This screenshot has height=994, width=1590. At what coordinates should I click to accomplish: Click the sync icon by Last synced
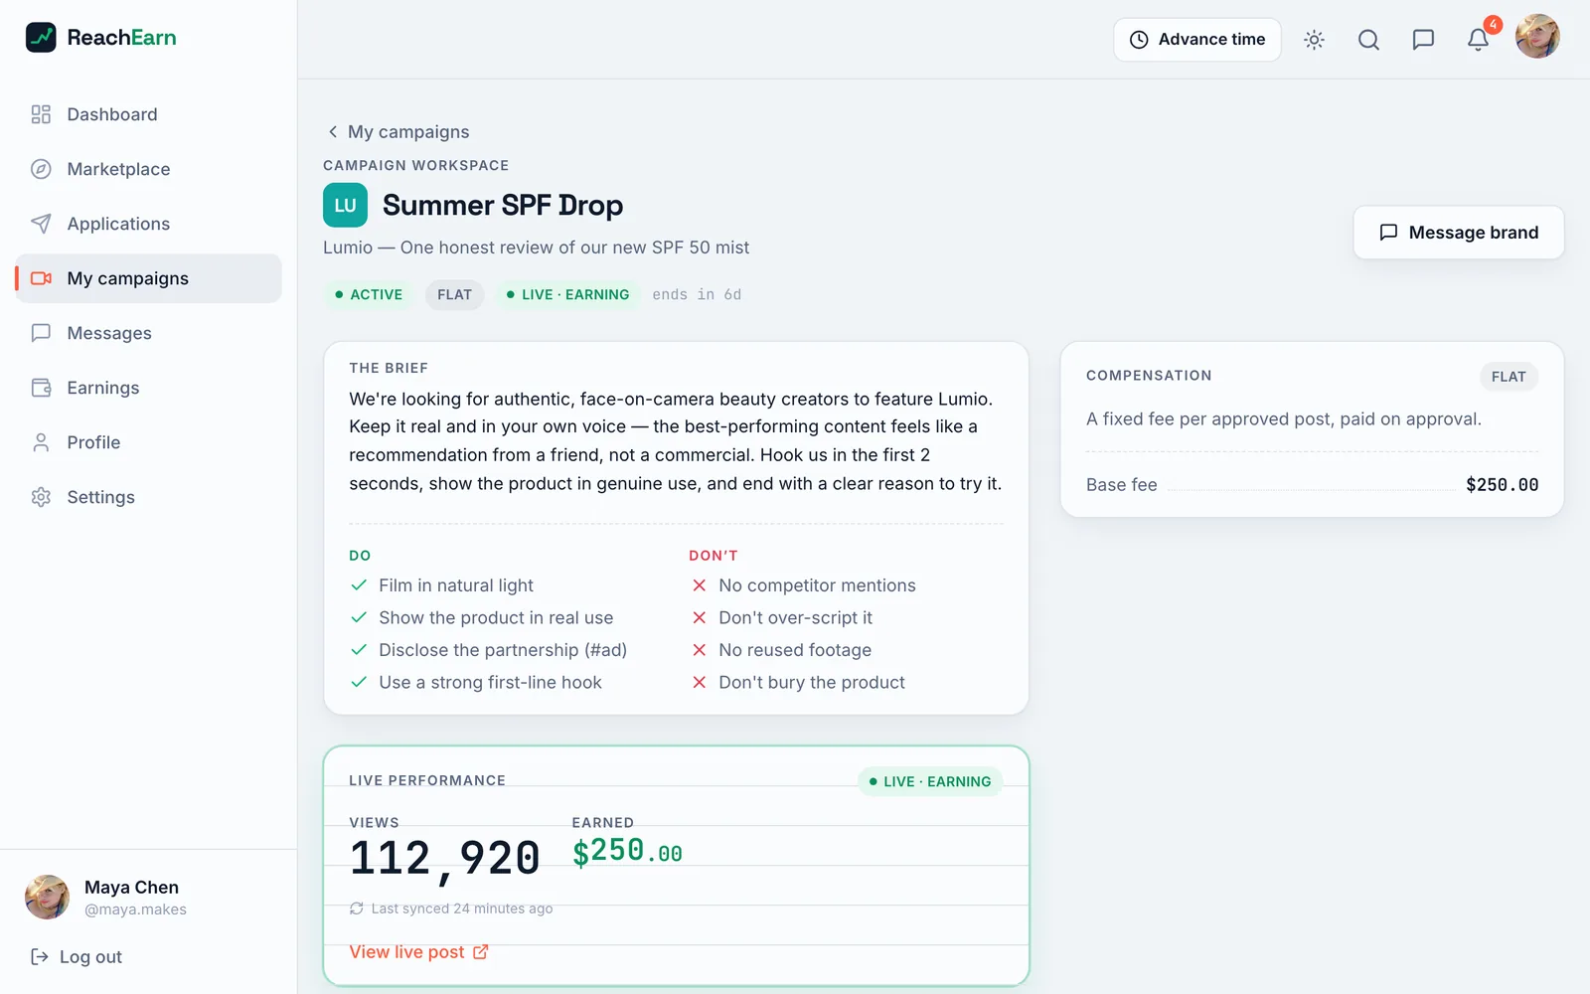[x=357, y=909]
